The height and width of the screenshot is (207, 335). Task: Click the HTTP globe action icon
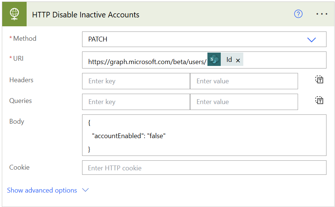tap(14, 14)
